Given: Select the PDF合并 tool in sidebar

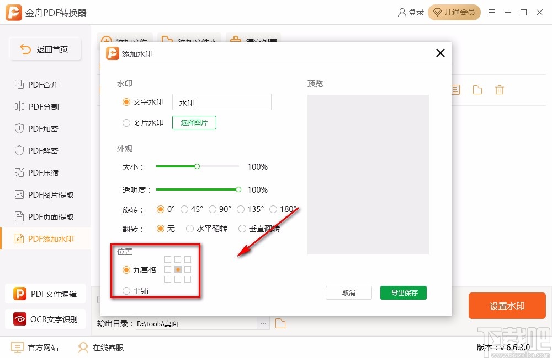Looking at the screenshot, I should pyautogui.click(x=42, y=84).
